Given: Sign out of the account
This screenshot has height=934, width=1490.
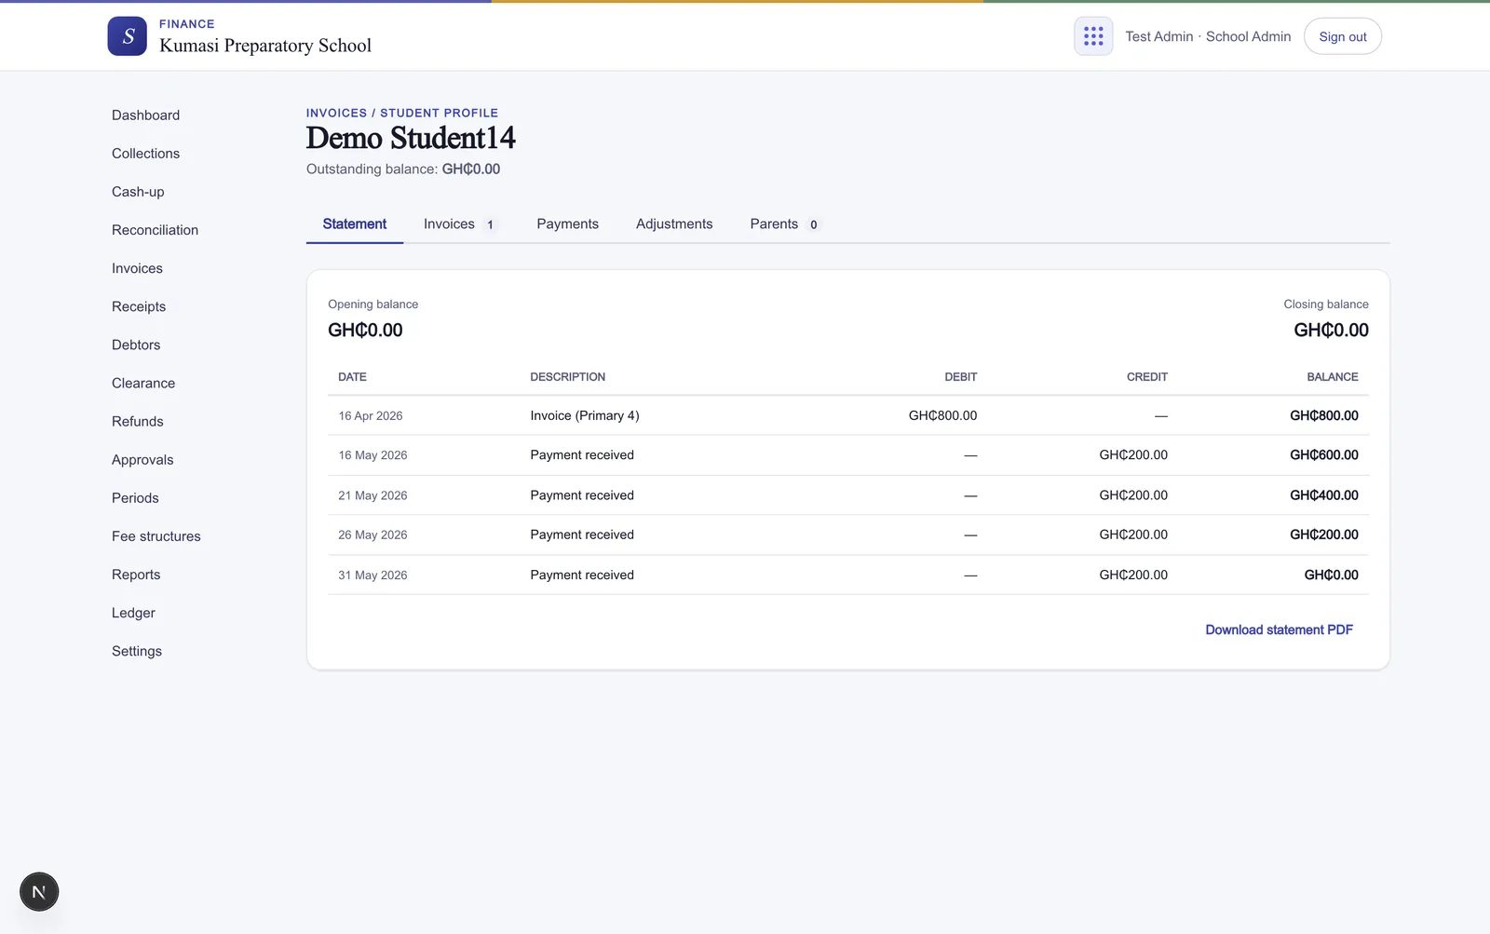Looking at the screenshot, I should click(1342, 36).
